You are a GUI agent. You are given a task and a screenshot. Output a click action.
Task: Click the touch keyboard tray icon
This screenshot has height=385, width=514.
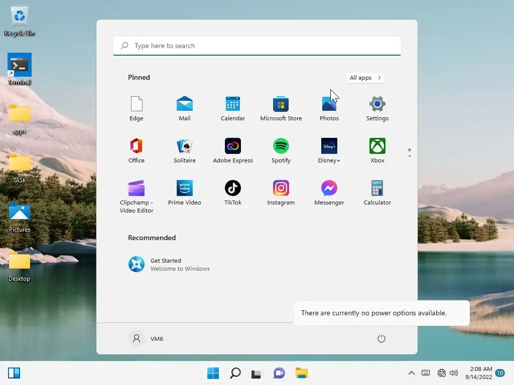pyautogui.click(x=426, y=373)
